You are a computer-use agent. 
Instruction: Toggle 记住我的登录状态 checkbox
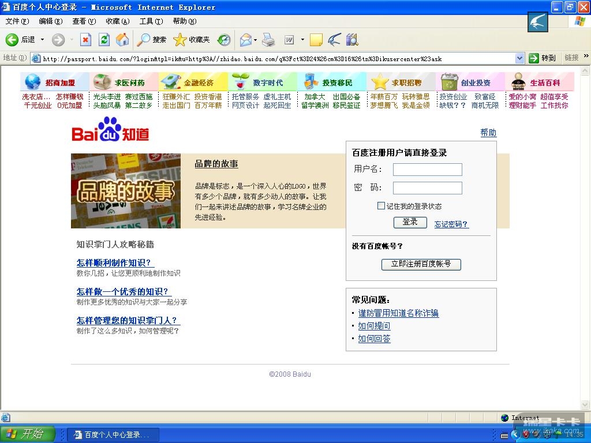(381, 206)
